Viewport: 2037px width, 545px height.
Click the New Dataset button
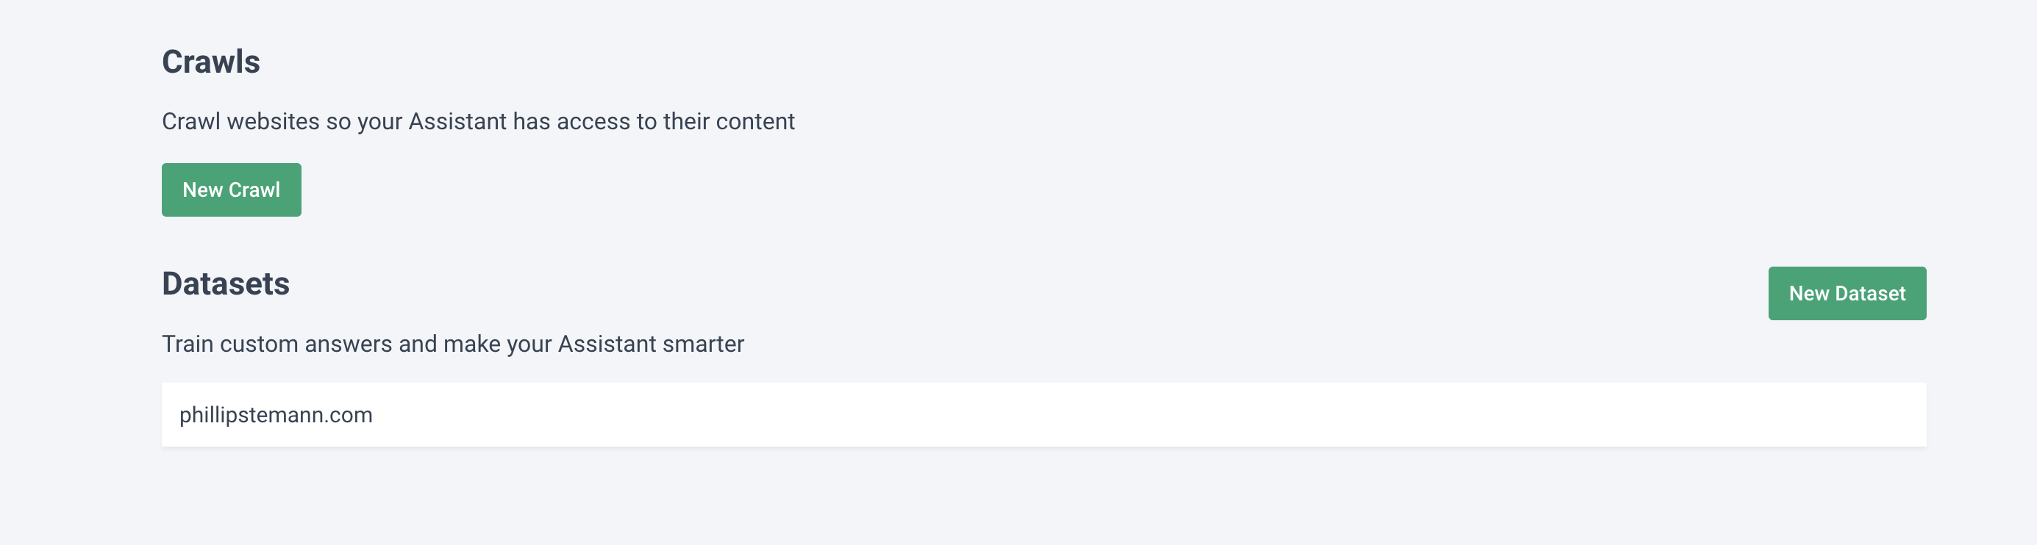tap(1847, 293)
